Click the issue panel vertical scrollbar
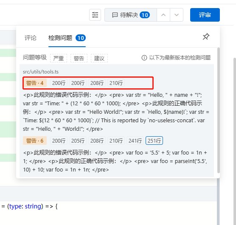236x225 pixels. (219, 110)
